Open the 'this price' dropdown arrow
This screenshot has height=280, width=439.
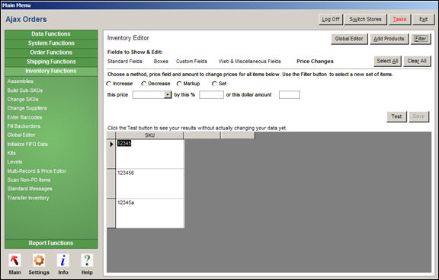click(x=168, y=95)
